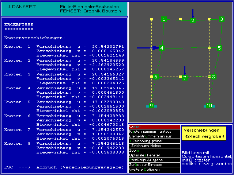
Task: Click node label 7 on the lower beam
Action: click(185, 78)
